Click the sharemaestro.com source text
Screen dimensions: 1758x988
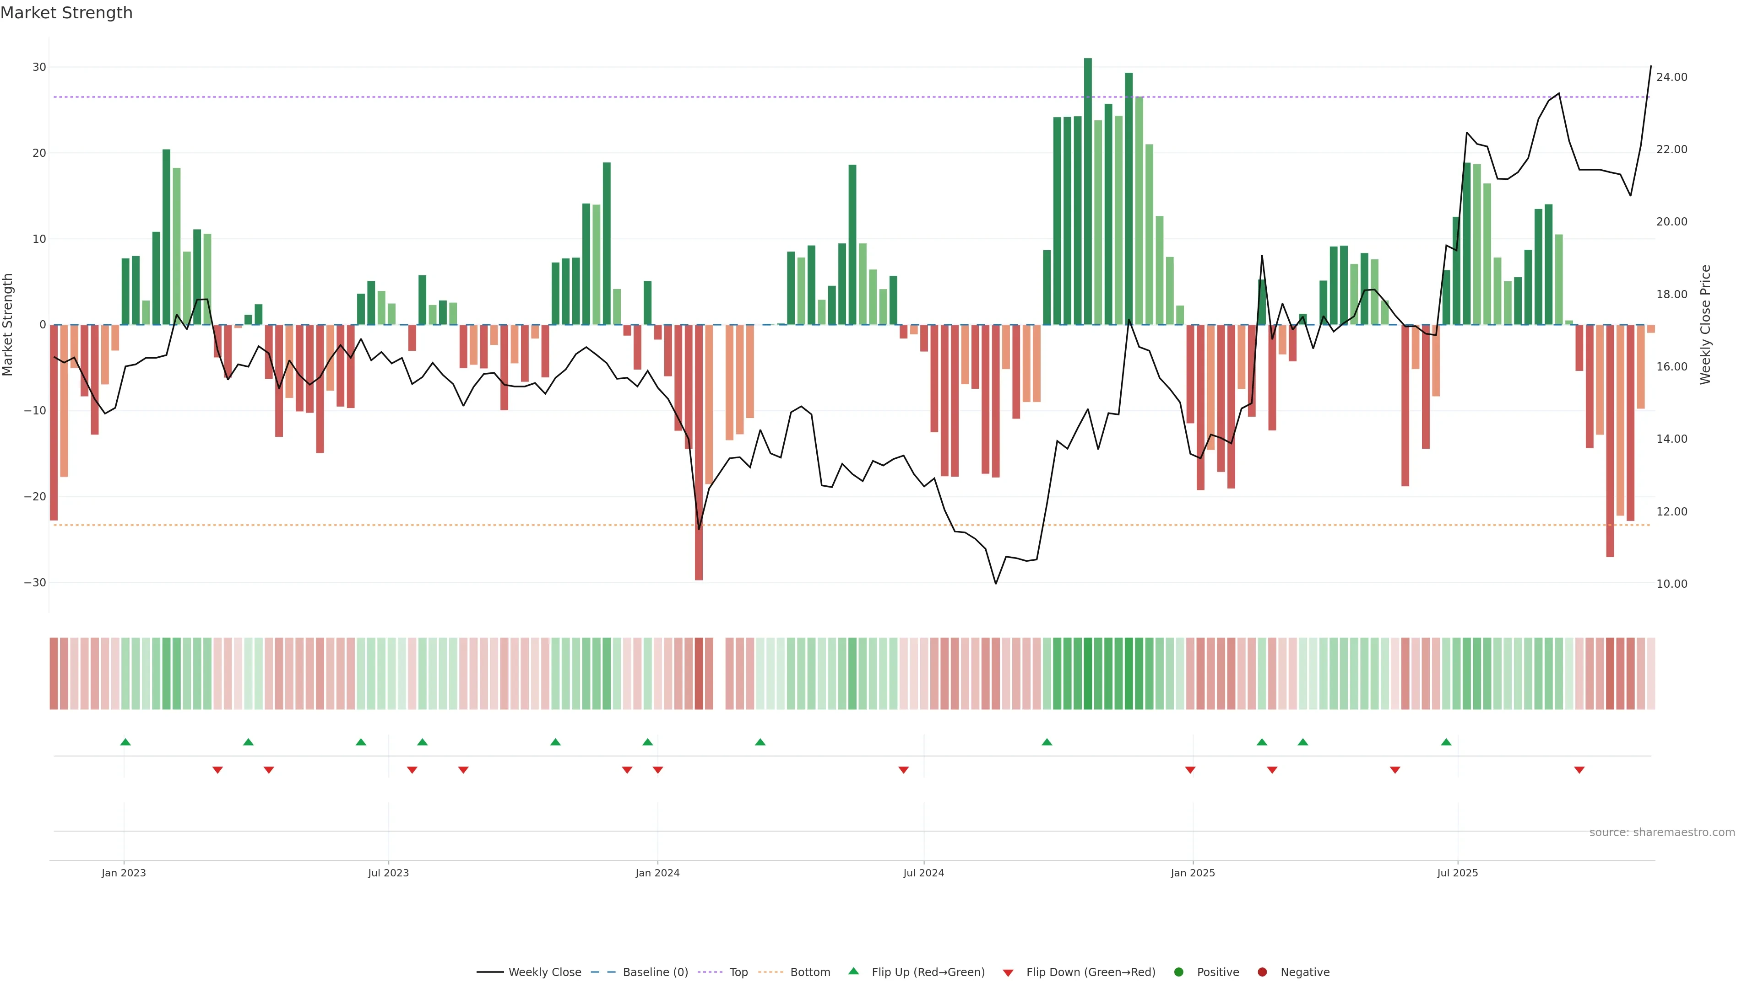(x=1662, y=832)
